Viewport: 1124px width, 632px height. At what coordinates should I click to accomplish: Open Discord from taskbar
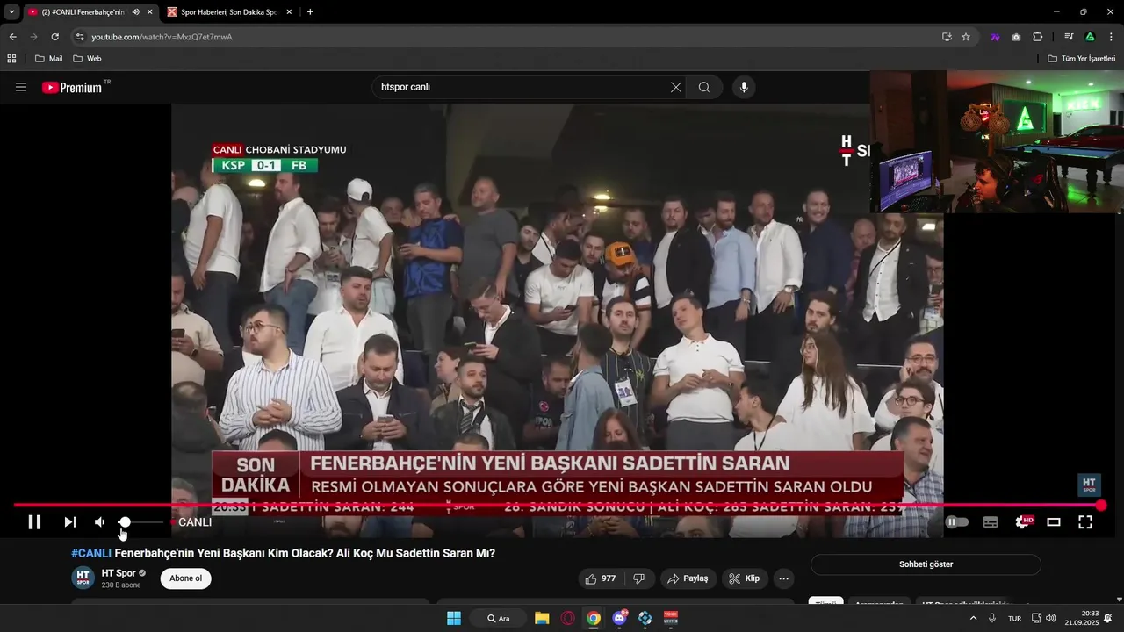[619, 618]
